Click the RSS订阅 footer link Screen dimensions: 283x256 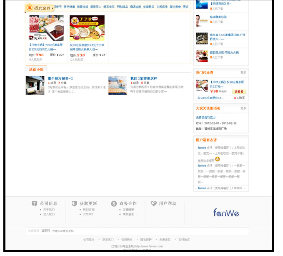pos(89,210)
